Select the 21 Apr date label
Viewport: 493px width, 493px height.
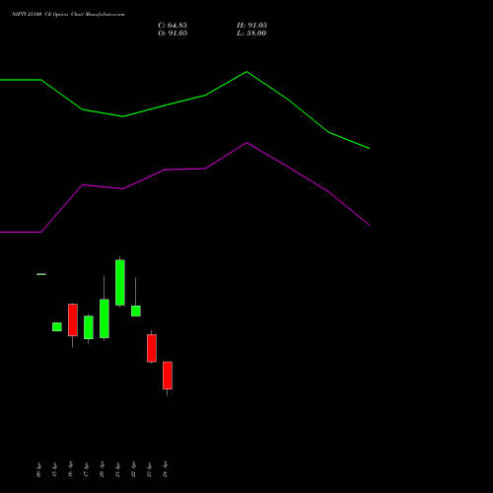coord(117,469)
